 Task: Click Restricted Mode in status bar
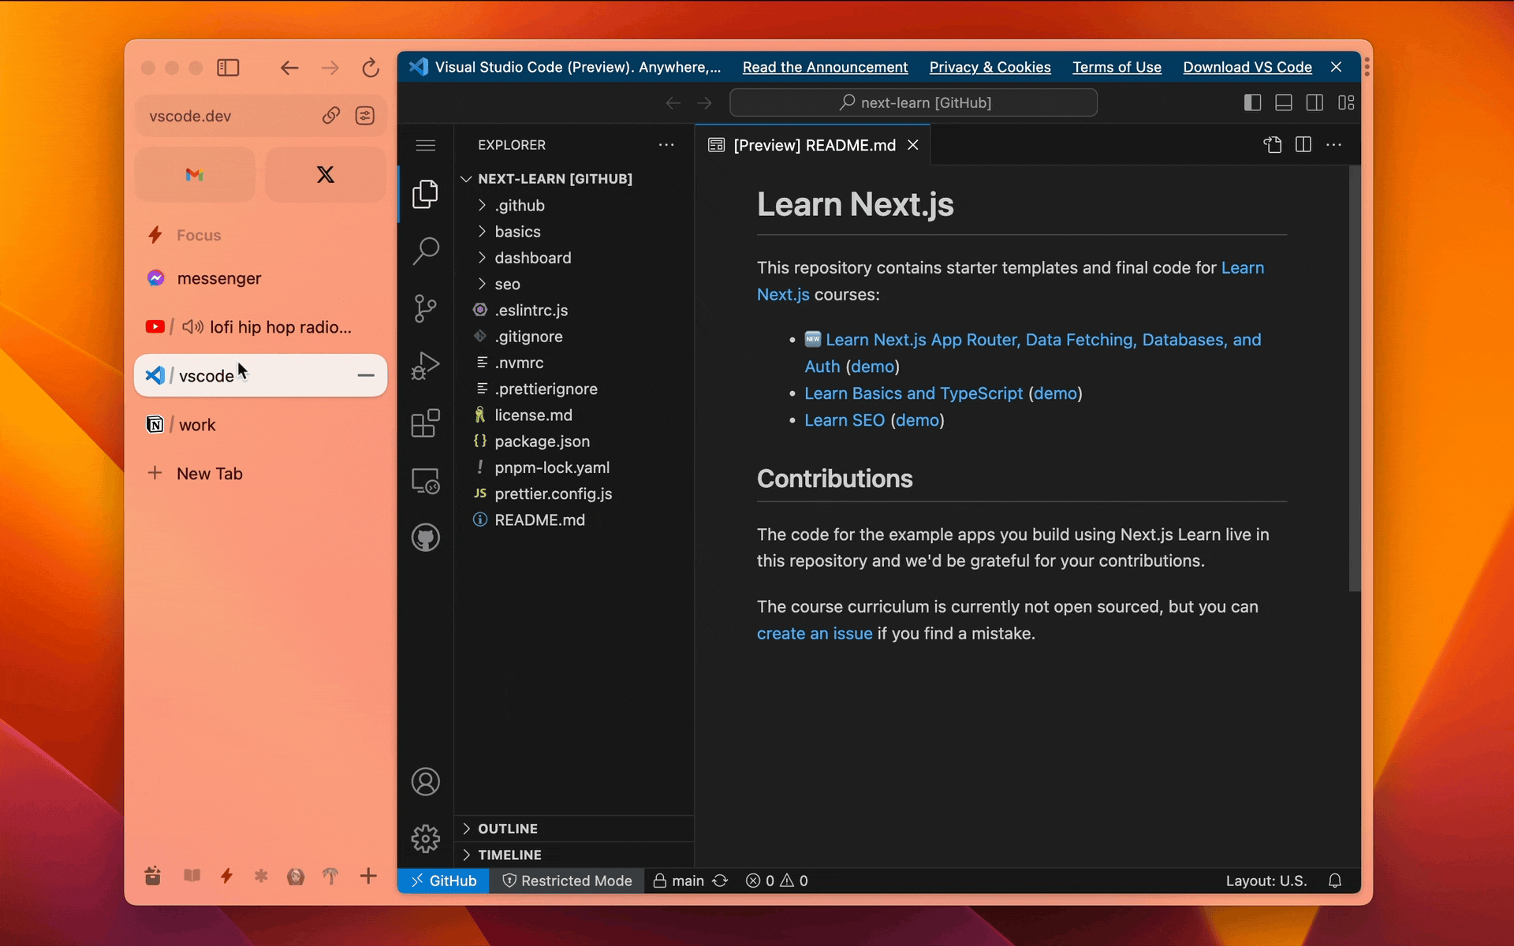(x=567, y=881)
